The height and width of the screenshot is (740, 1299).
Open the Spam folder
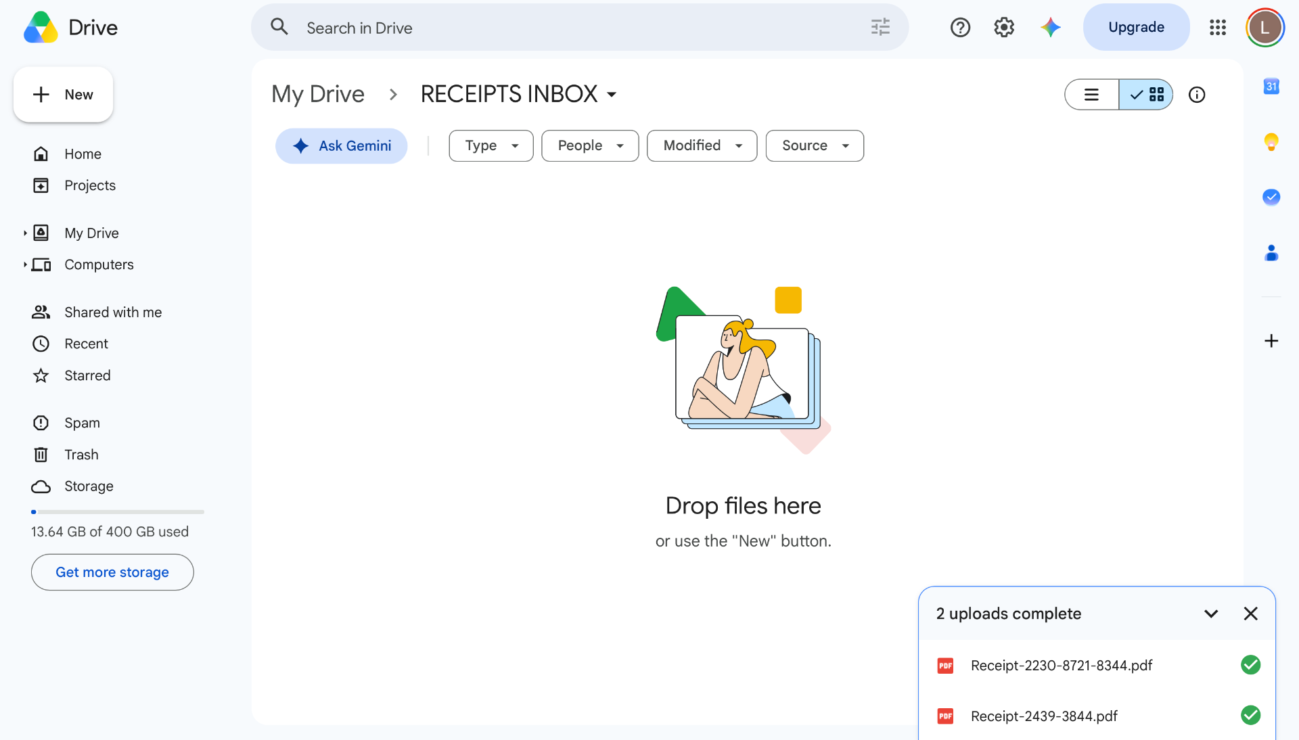pyautogui.click(x=82, y=423)
